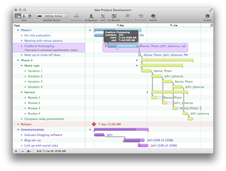Click the Review 1 yellow bar

154,97
